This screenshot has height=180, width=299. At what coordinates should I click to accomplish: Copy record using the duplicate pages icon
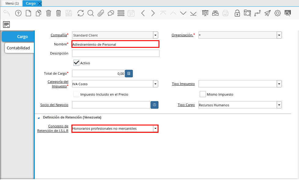coord(38,13)
